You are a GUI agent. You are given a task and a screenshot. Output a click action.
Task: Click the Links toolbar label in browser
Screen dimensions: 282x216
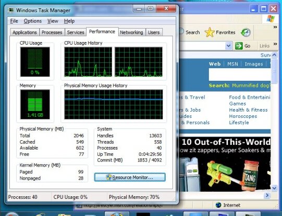[265, 46]
